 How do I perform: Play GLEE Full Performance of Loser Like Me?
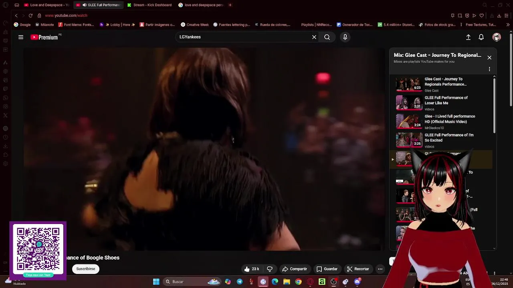click(440, 103)
